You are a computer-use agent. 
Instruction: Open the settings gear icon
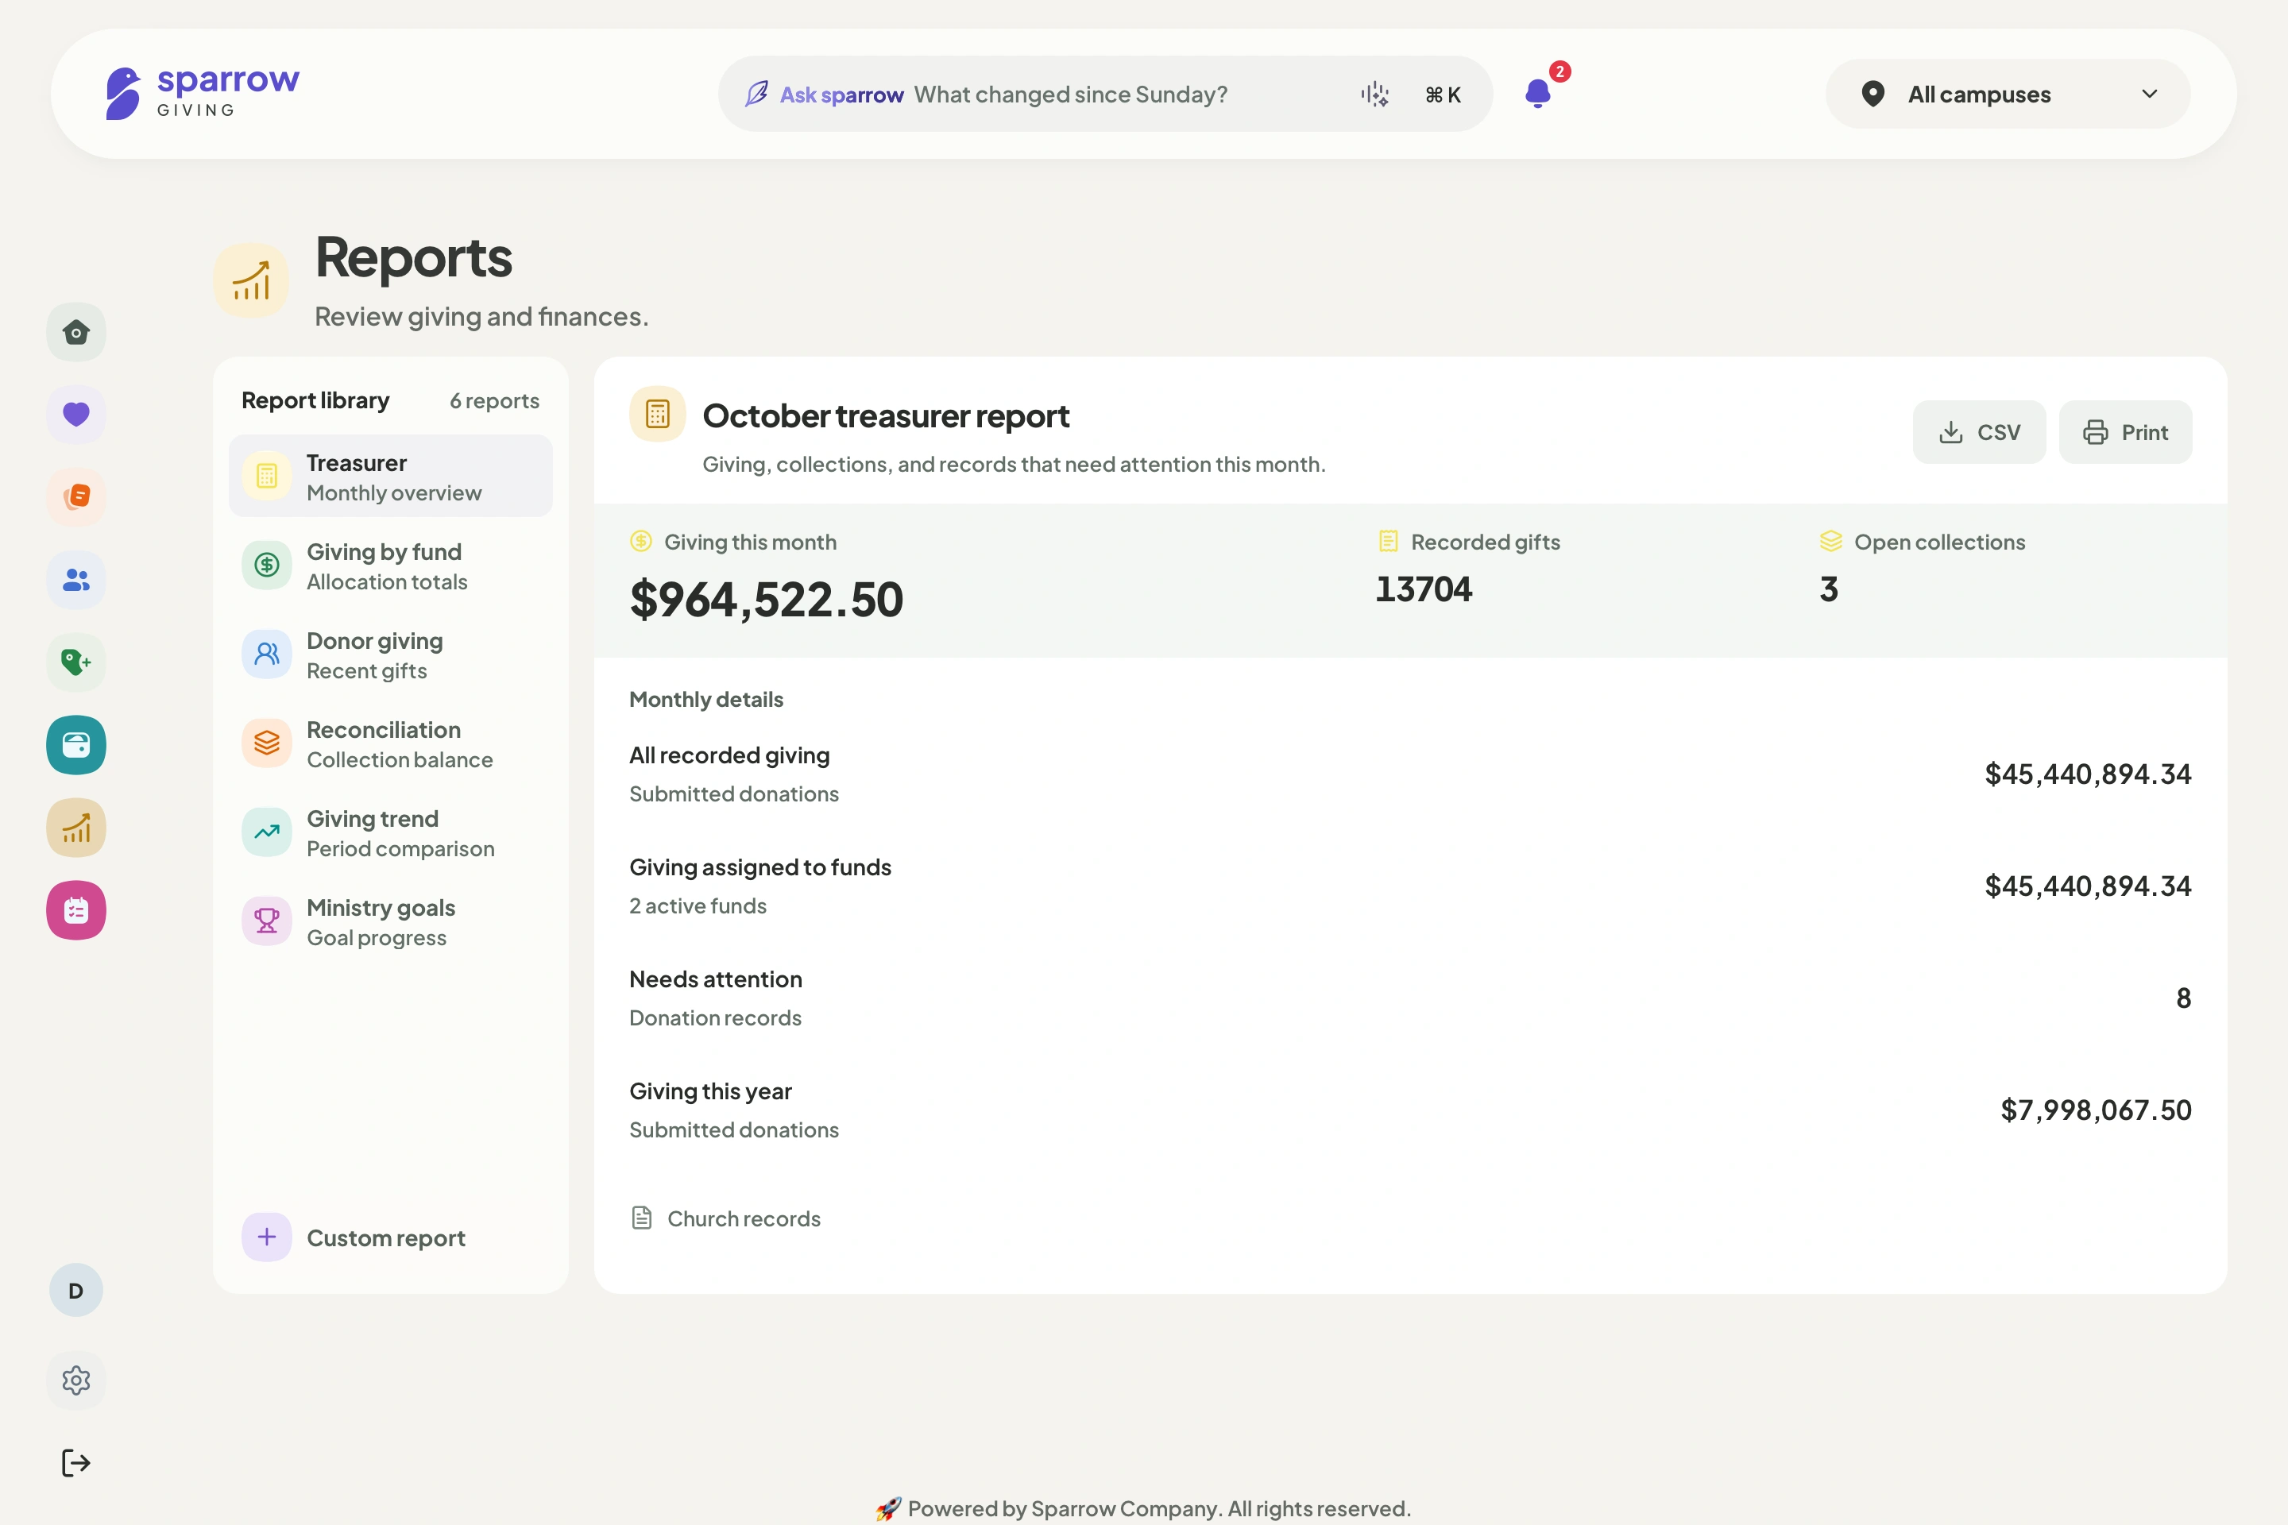[x=76, y=1380]
